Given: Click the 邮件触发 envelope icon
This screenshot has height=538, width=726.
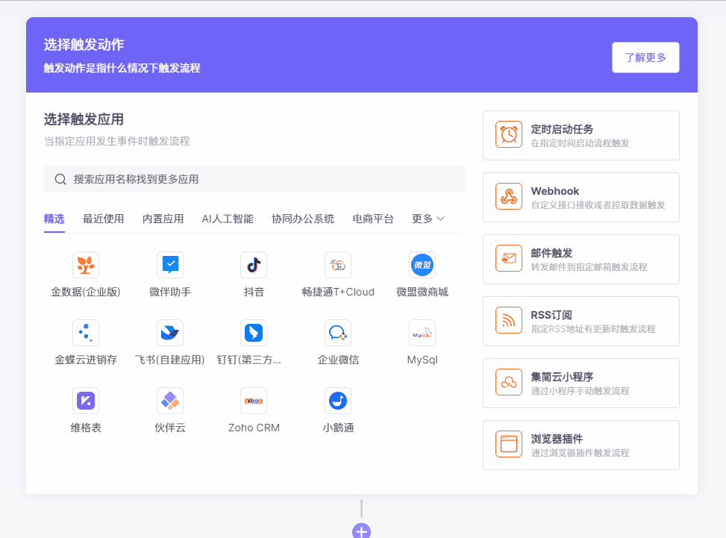Looking at the screenshot, I should click(509, 258).
